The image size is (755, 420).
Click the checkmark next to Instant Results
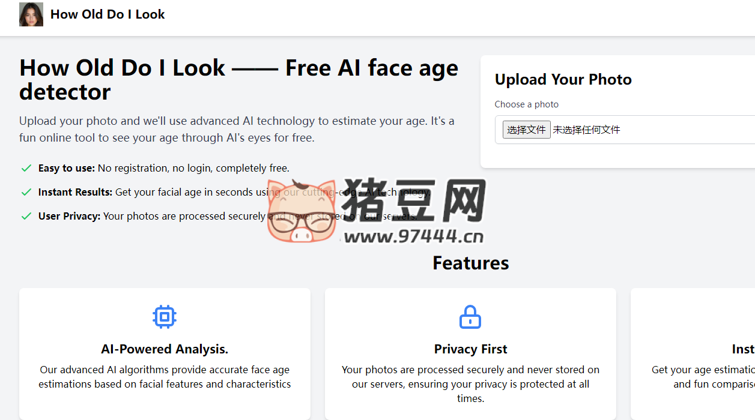tap(26, 192)
